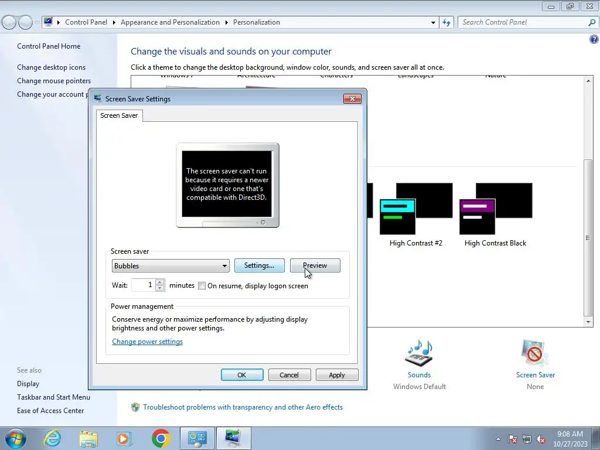The width and height of the screenshot is (600, 450).
Task: Click Cancel in Screen Saver Settings
Action: pos(289,375)
